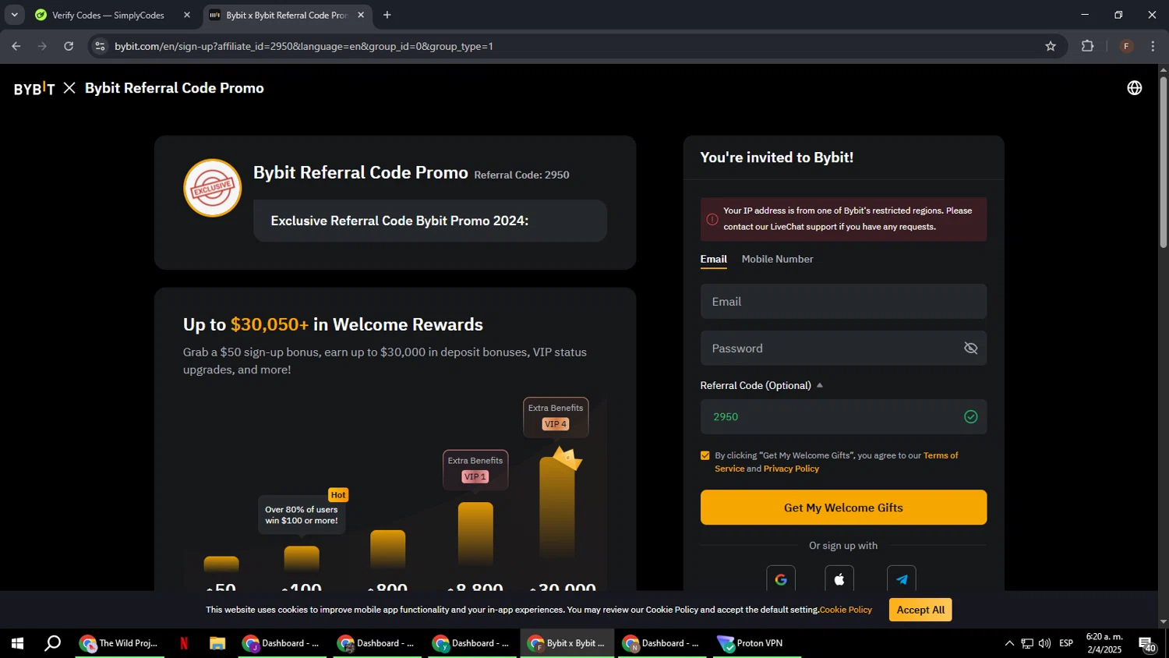Image resolution: width=1169 pixels, height=658 pixels.
Task: Bookmark this page with star icon
Action: [x=1051, y=47]
